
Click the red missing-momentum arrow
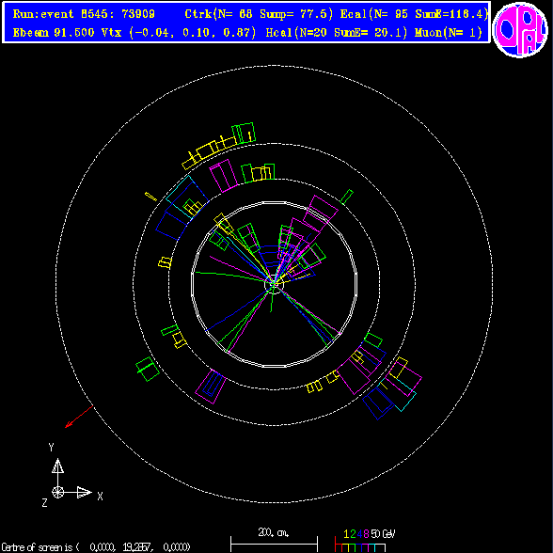pyautogui.click(x=79, y=417)
